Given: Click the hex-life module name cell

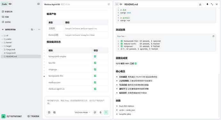Looking at the screenshot, I should [x=70, y=63].
